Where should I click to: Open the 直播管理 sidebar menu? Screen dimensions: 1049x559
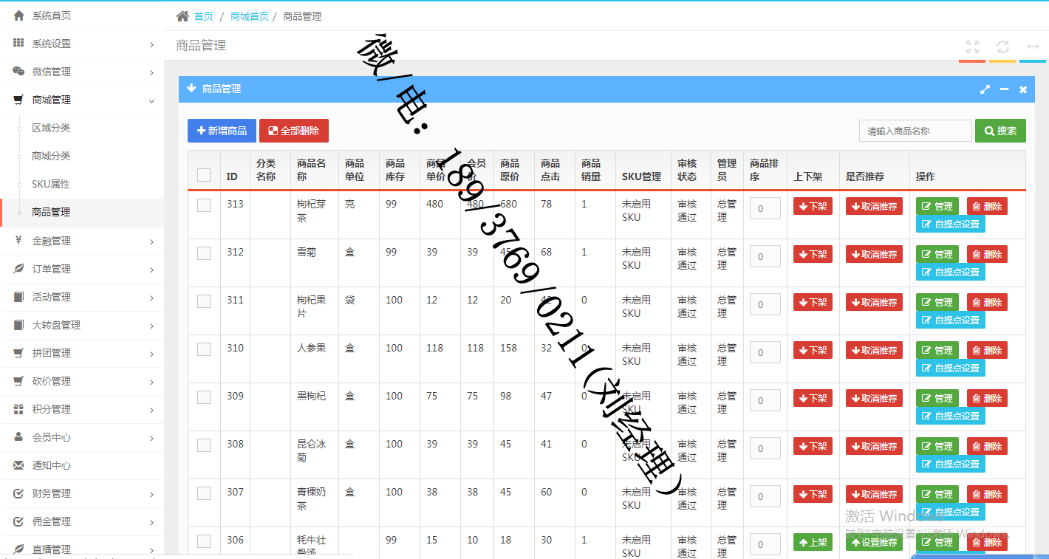[52, 549]
